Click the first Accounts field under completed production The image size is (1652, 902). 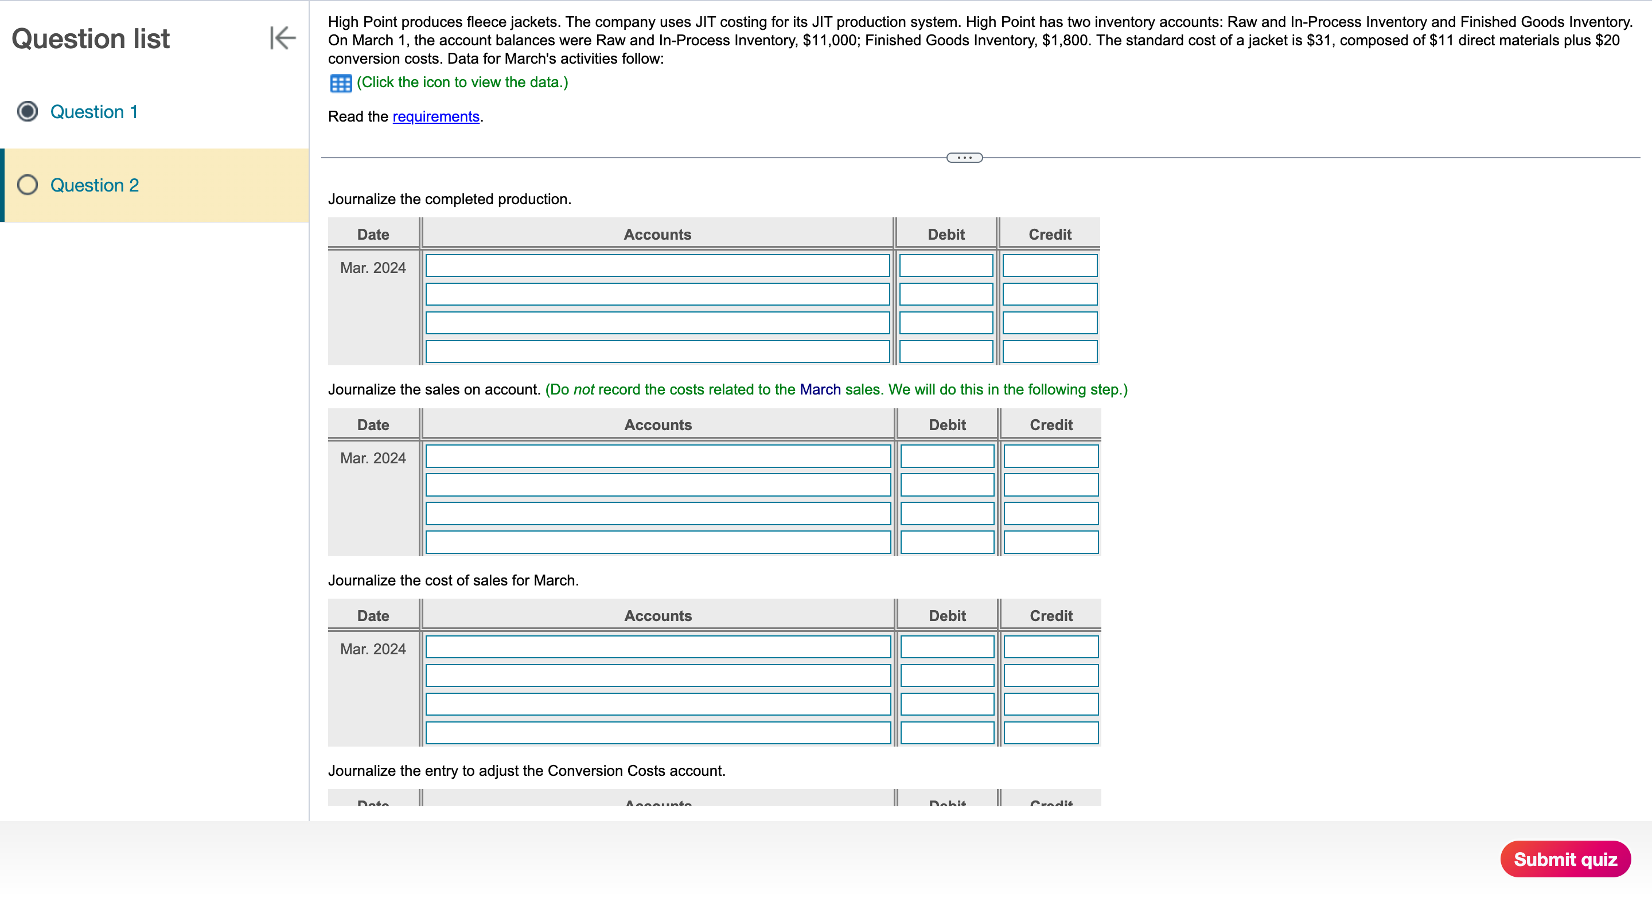pos(657,265)
